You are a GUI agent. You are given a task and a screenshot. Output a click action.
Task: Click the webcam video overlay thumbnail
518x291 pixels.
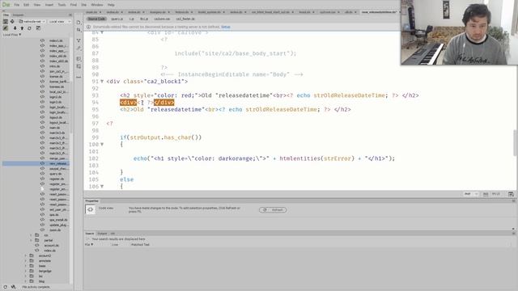coord(459,32)
